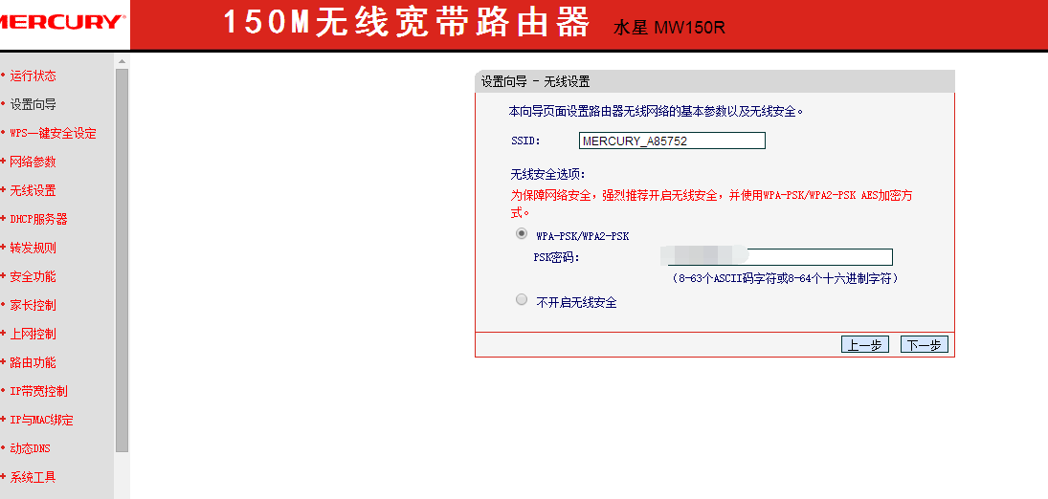Expand DHCP服务器 menu item

pyautogui.click(x=38, y=220)
